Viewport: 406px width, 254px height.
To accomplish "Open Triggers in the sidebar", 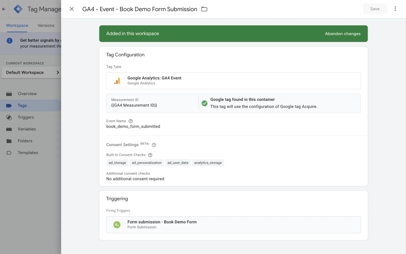I will coord(26,117).
